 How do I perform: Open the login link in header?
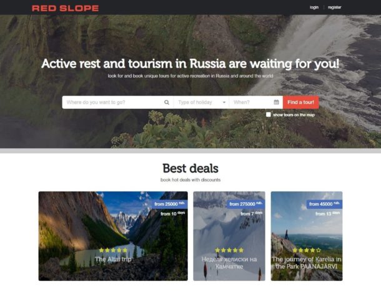tap(314, 8)
